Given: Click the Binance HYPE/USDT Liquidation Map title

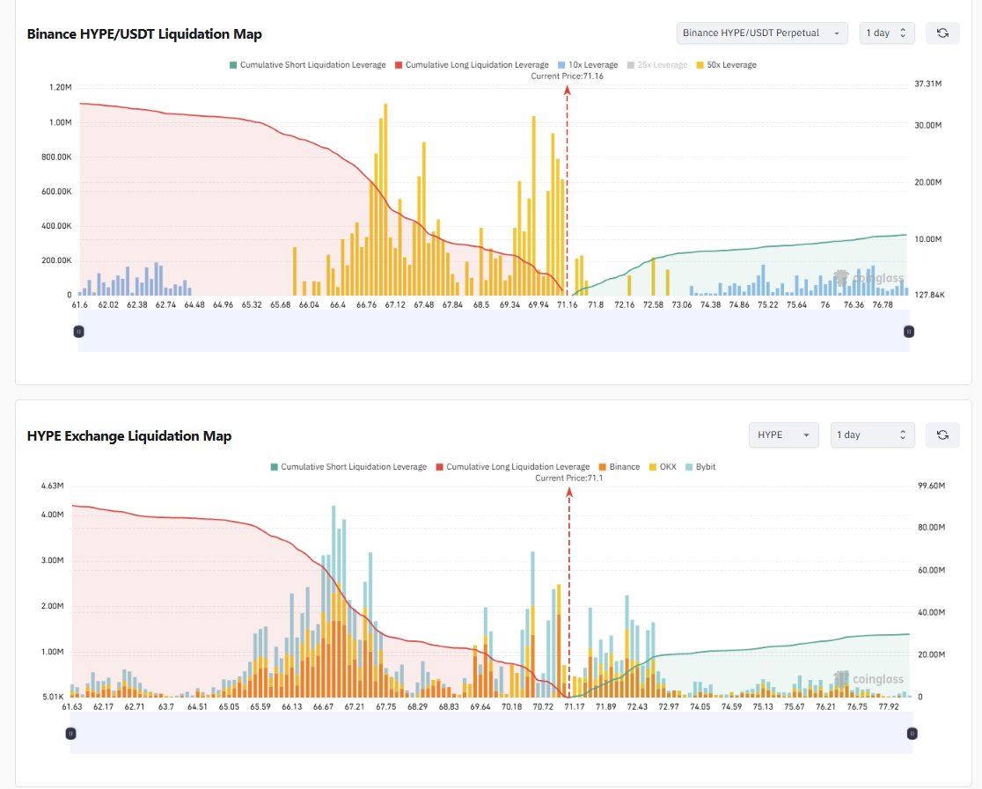Looking at the screenshot, I should point(144,33).
